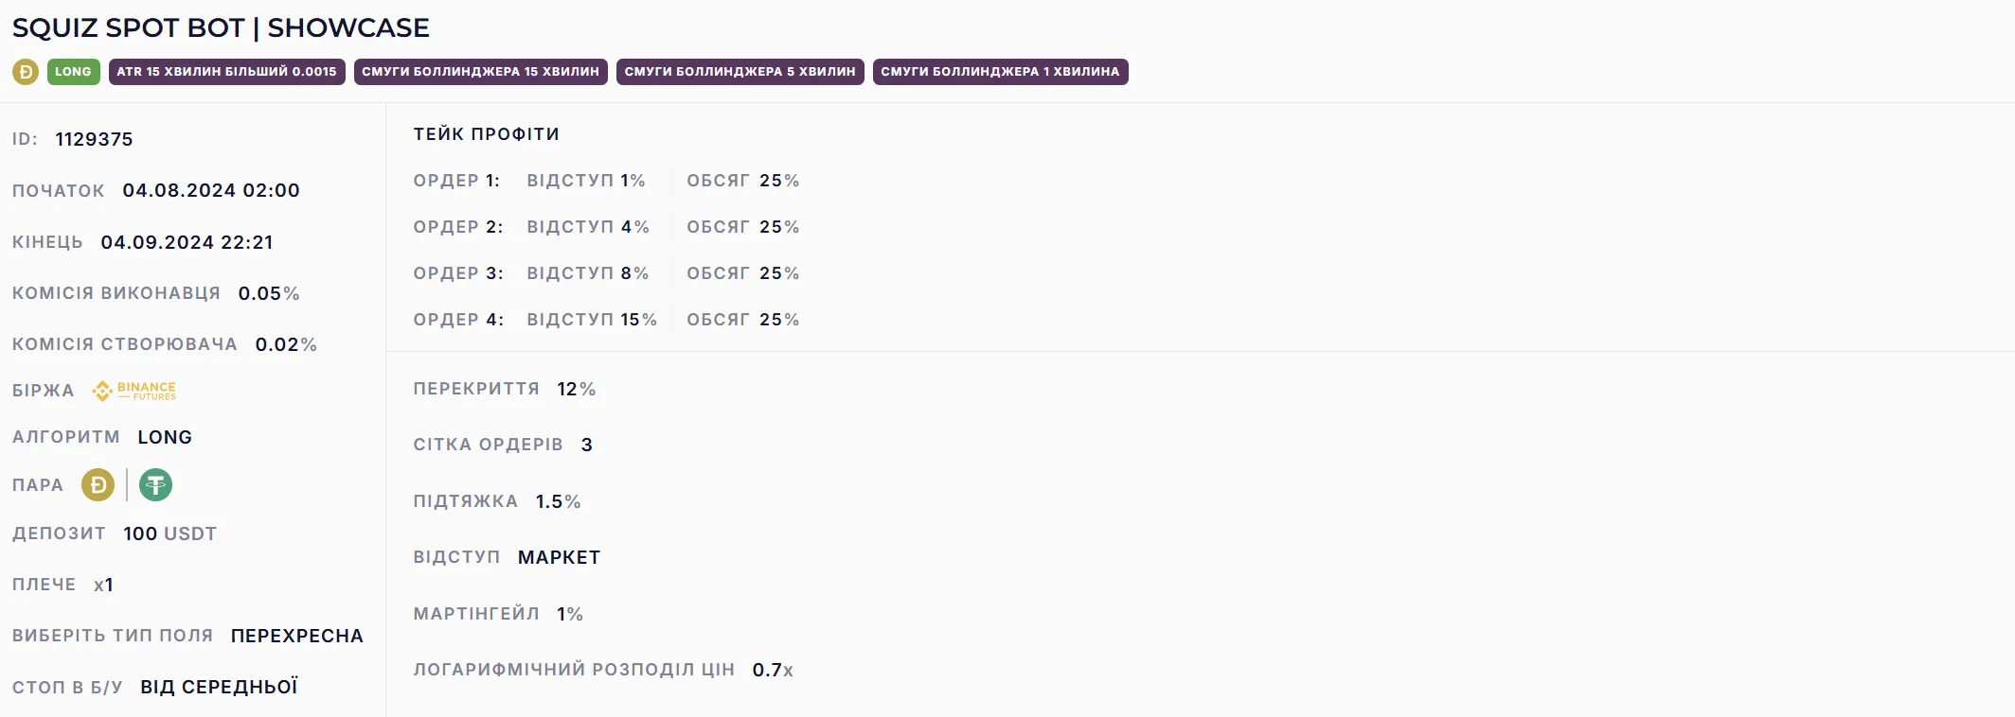
Task: Click the end date 04.09.2024 22:21
Action: [x=187, y=242]
